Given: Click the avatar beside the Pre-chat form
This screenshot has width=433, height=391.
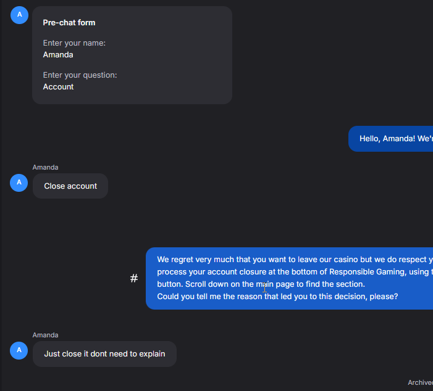Looking at the screenshot, I should tap(19, 14).
